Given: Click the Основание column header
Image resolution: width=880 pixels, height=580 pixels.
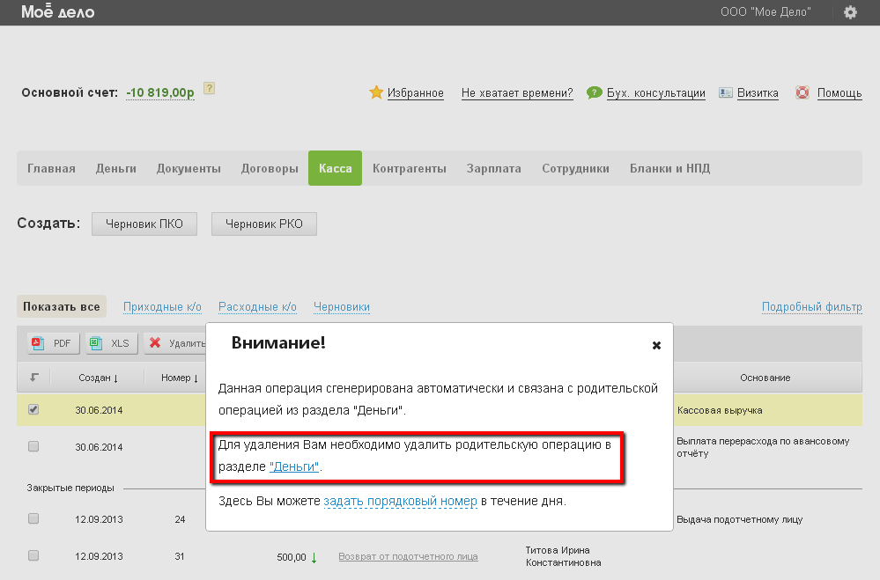Looking at the screenshot, I should tap(765, 378).
